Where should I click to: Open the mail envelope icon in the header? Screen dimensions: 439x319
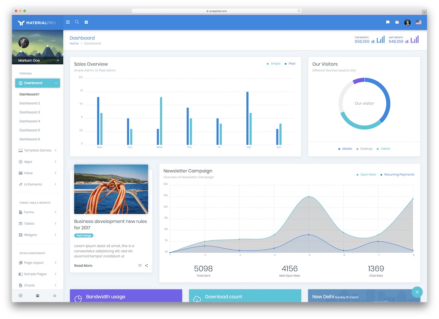pos(397,22)
